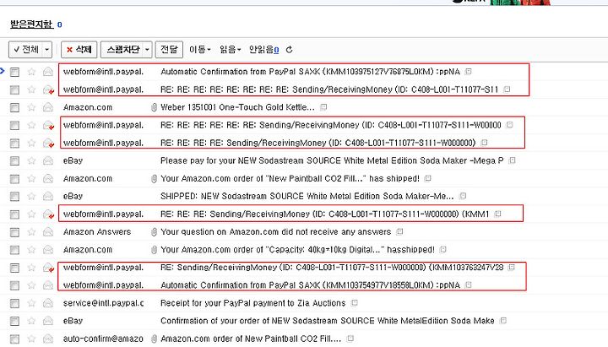Star the Amazon Answers question email
Image resolution: width=608 pixels, height=347 pixels.
click(31, 232)
